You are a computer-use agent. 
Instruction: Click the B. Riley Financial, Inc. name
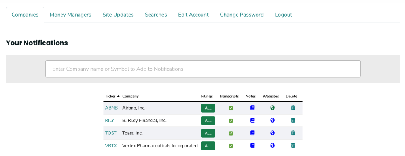[144, 121]
